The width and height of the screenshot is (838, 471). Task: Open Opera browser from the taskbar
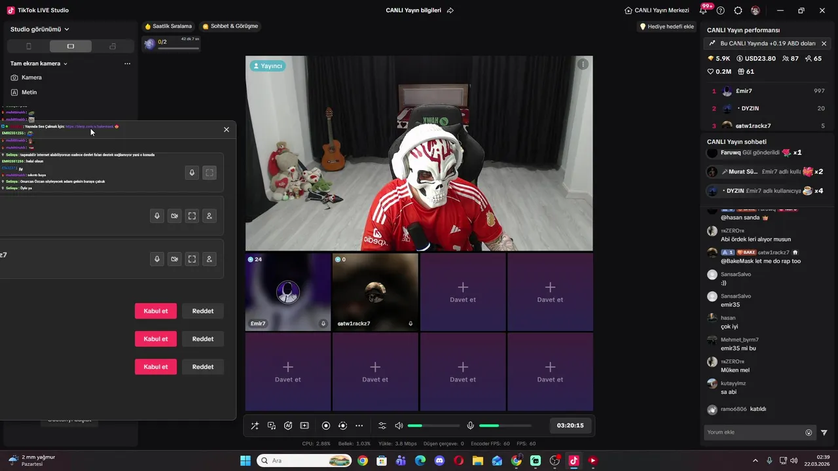(459, 461)
